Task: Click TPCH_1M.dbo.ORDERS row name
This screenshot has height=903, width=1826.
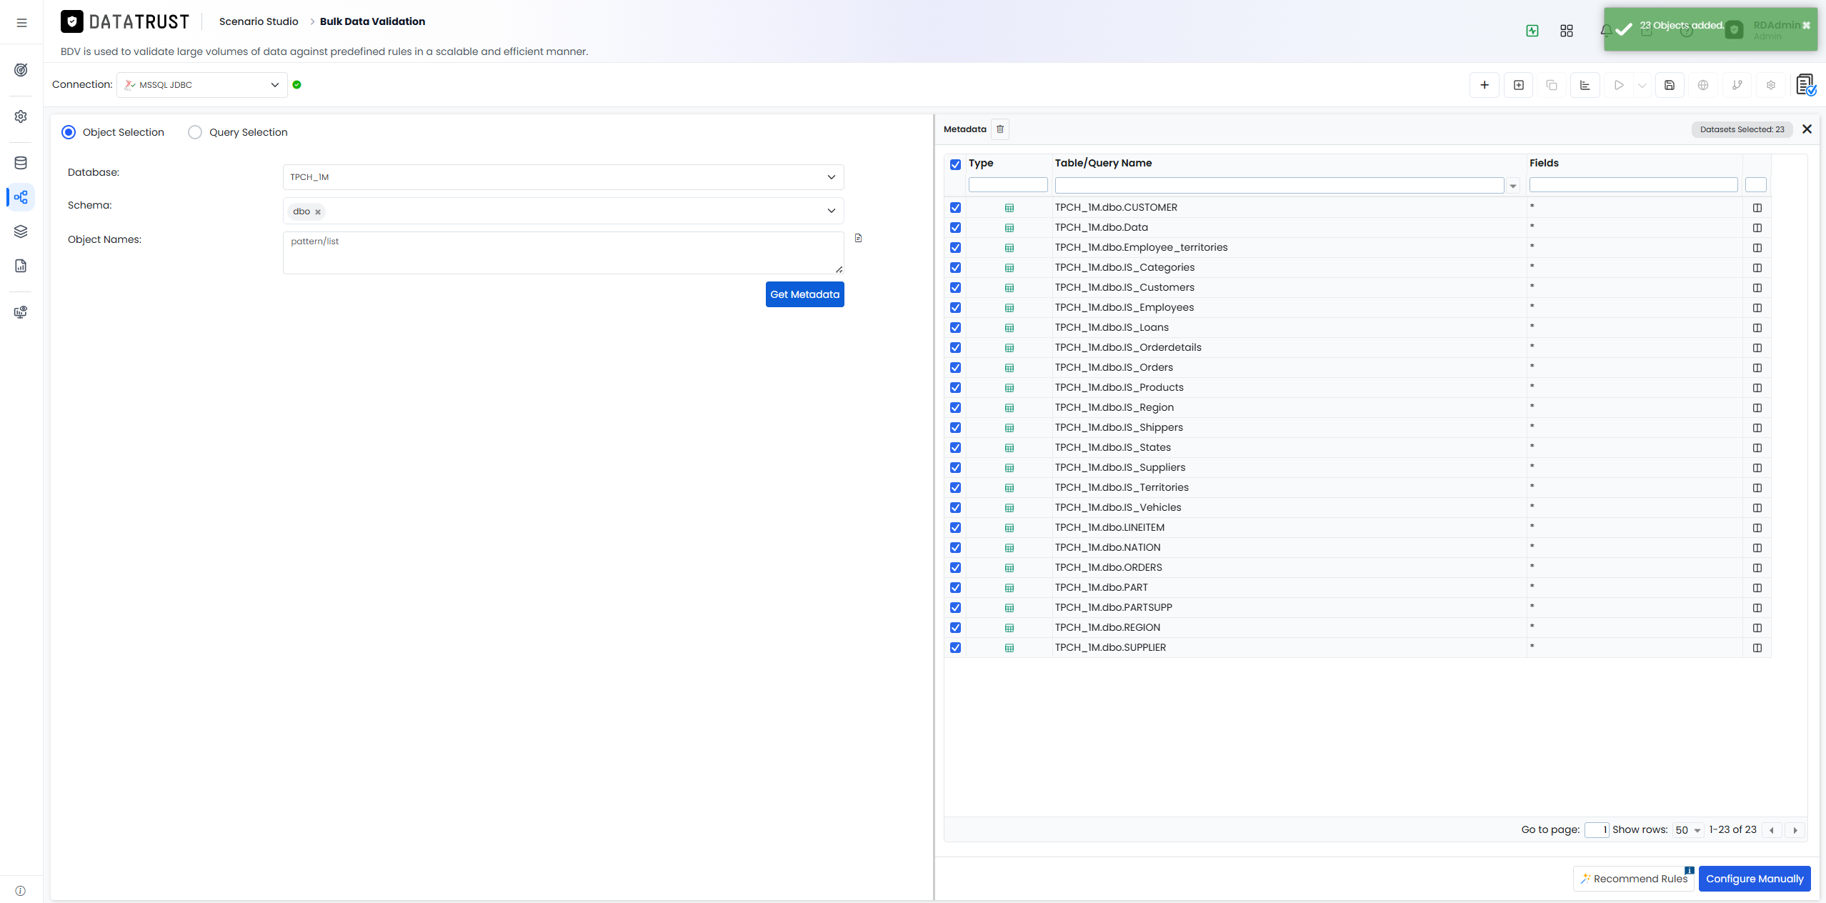Action: [x=1108, y=567]
